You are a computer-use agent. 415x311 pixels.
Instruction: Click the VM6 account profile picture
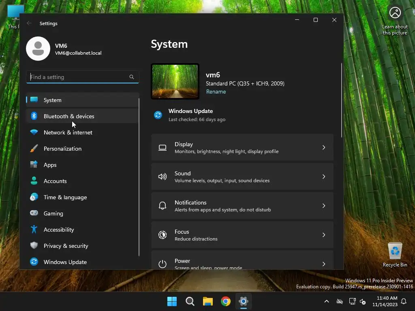tap(38, 49)
